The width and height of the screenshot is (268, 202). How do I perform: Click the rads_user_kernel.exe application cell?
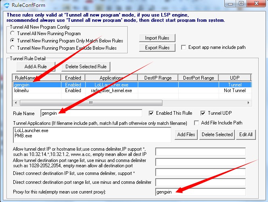(x=112, y=90)
